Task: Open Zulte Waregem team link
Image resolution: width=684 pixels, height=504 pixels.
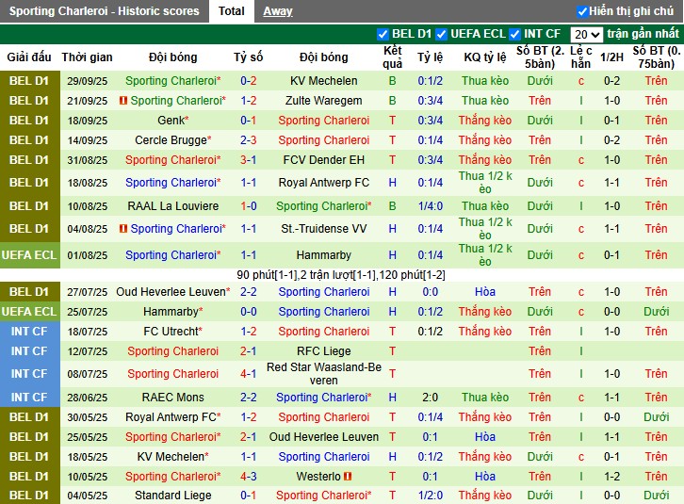Action: [324, 101]
